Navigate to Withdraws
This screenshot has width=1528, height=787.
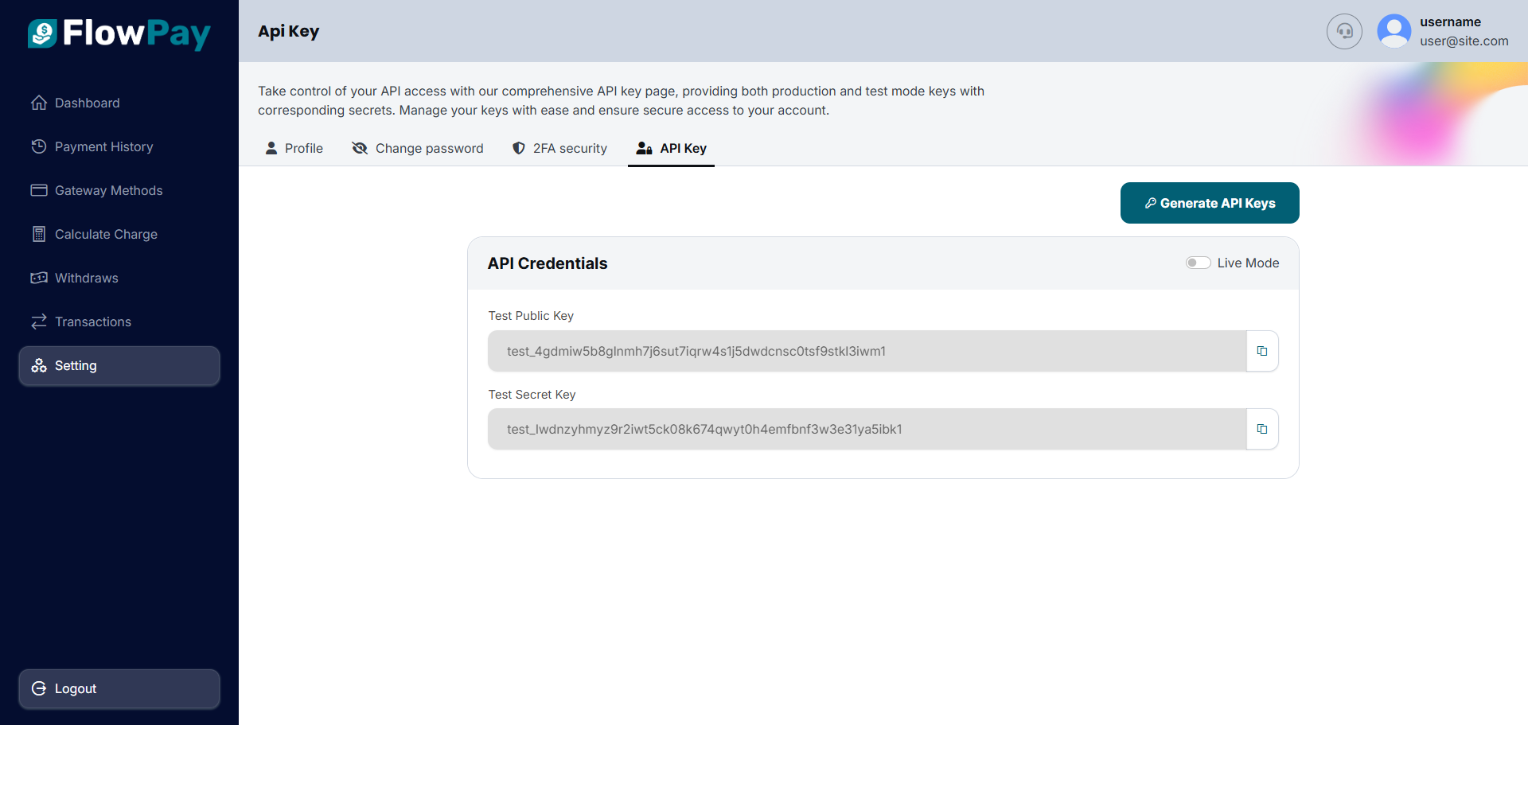(x=86, y=279)
